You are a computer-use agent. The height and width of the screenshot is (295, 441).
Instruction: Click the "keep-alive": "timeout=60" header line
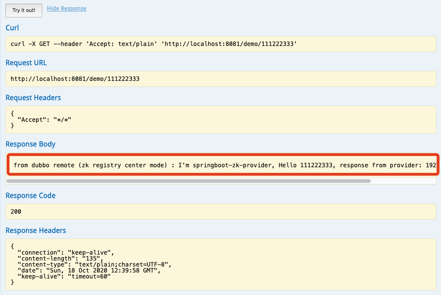click(x=64, y=277)
